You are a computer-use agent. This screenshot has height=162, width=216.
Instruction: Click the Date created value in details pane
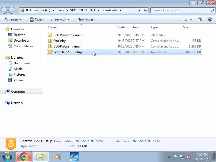(x=146, y=141)
